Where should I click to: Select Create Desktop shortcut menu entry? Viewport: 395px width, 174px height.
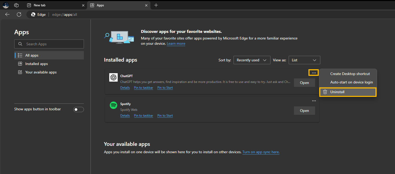pos(348,74)
